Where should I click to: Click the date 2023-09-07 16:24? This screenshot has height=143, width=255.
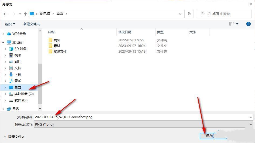(x=132, y=46)
